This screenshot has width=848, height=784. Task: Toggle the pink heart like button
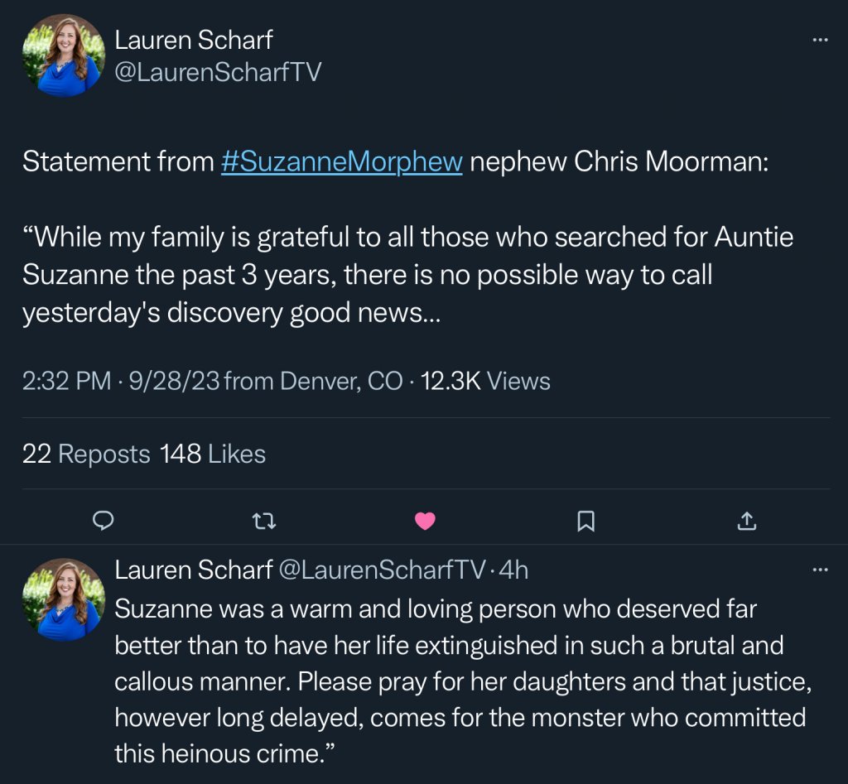pos(425,520)
